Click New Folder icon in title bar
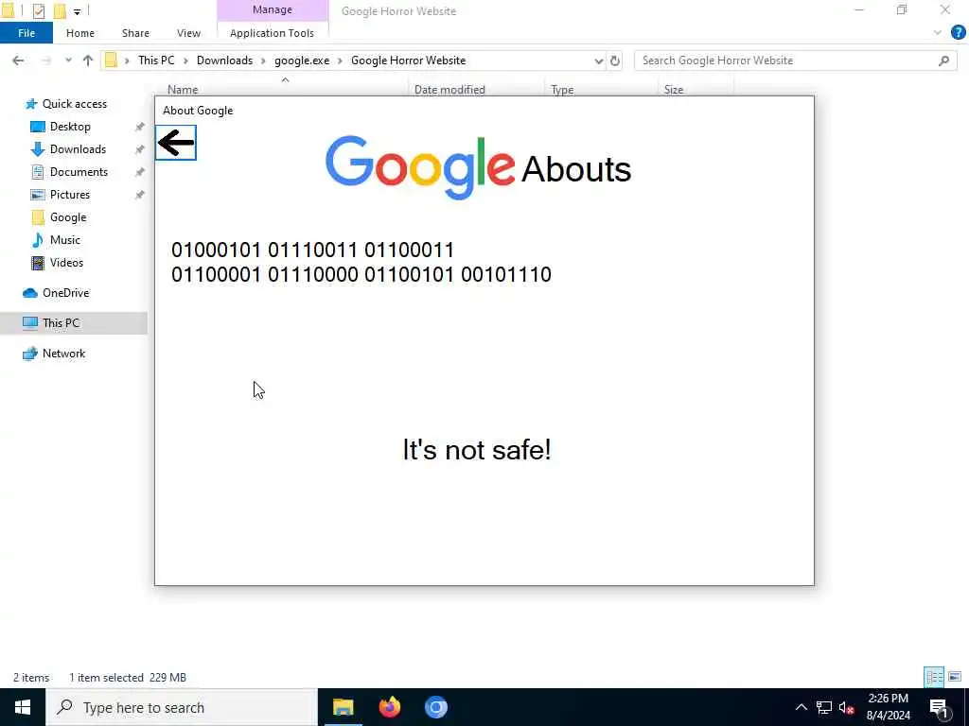969x726 pixels. [x=60, y=10]
